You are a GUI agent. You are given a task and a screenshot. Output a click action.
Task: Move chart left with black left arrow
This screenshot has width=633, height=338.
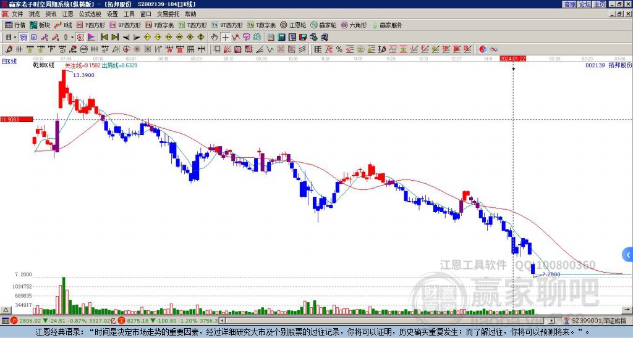[x=126, y=38]
